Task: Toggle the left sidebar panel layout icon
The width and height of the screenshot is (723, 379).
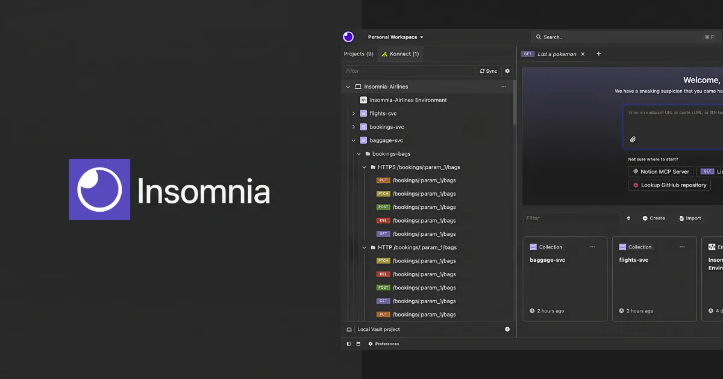Action: [x=349, y=344]
